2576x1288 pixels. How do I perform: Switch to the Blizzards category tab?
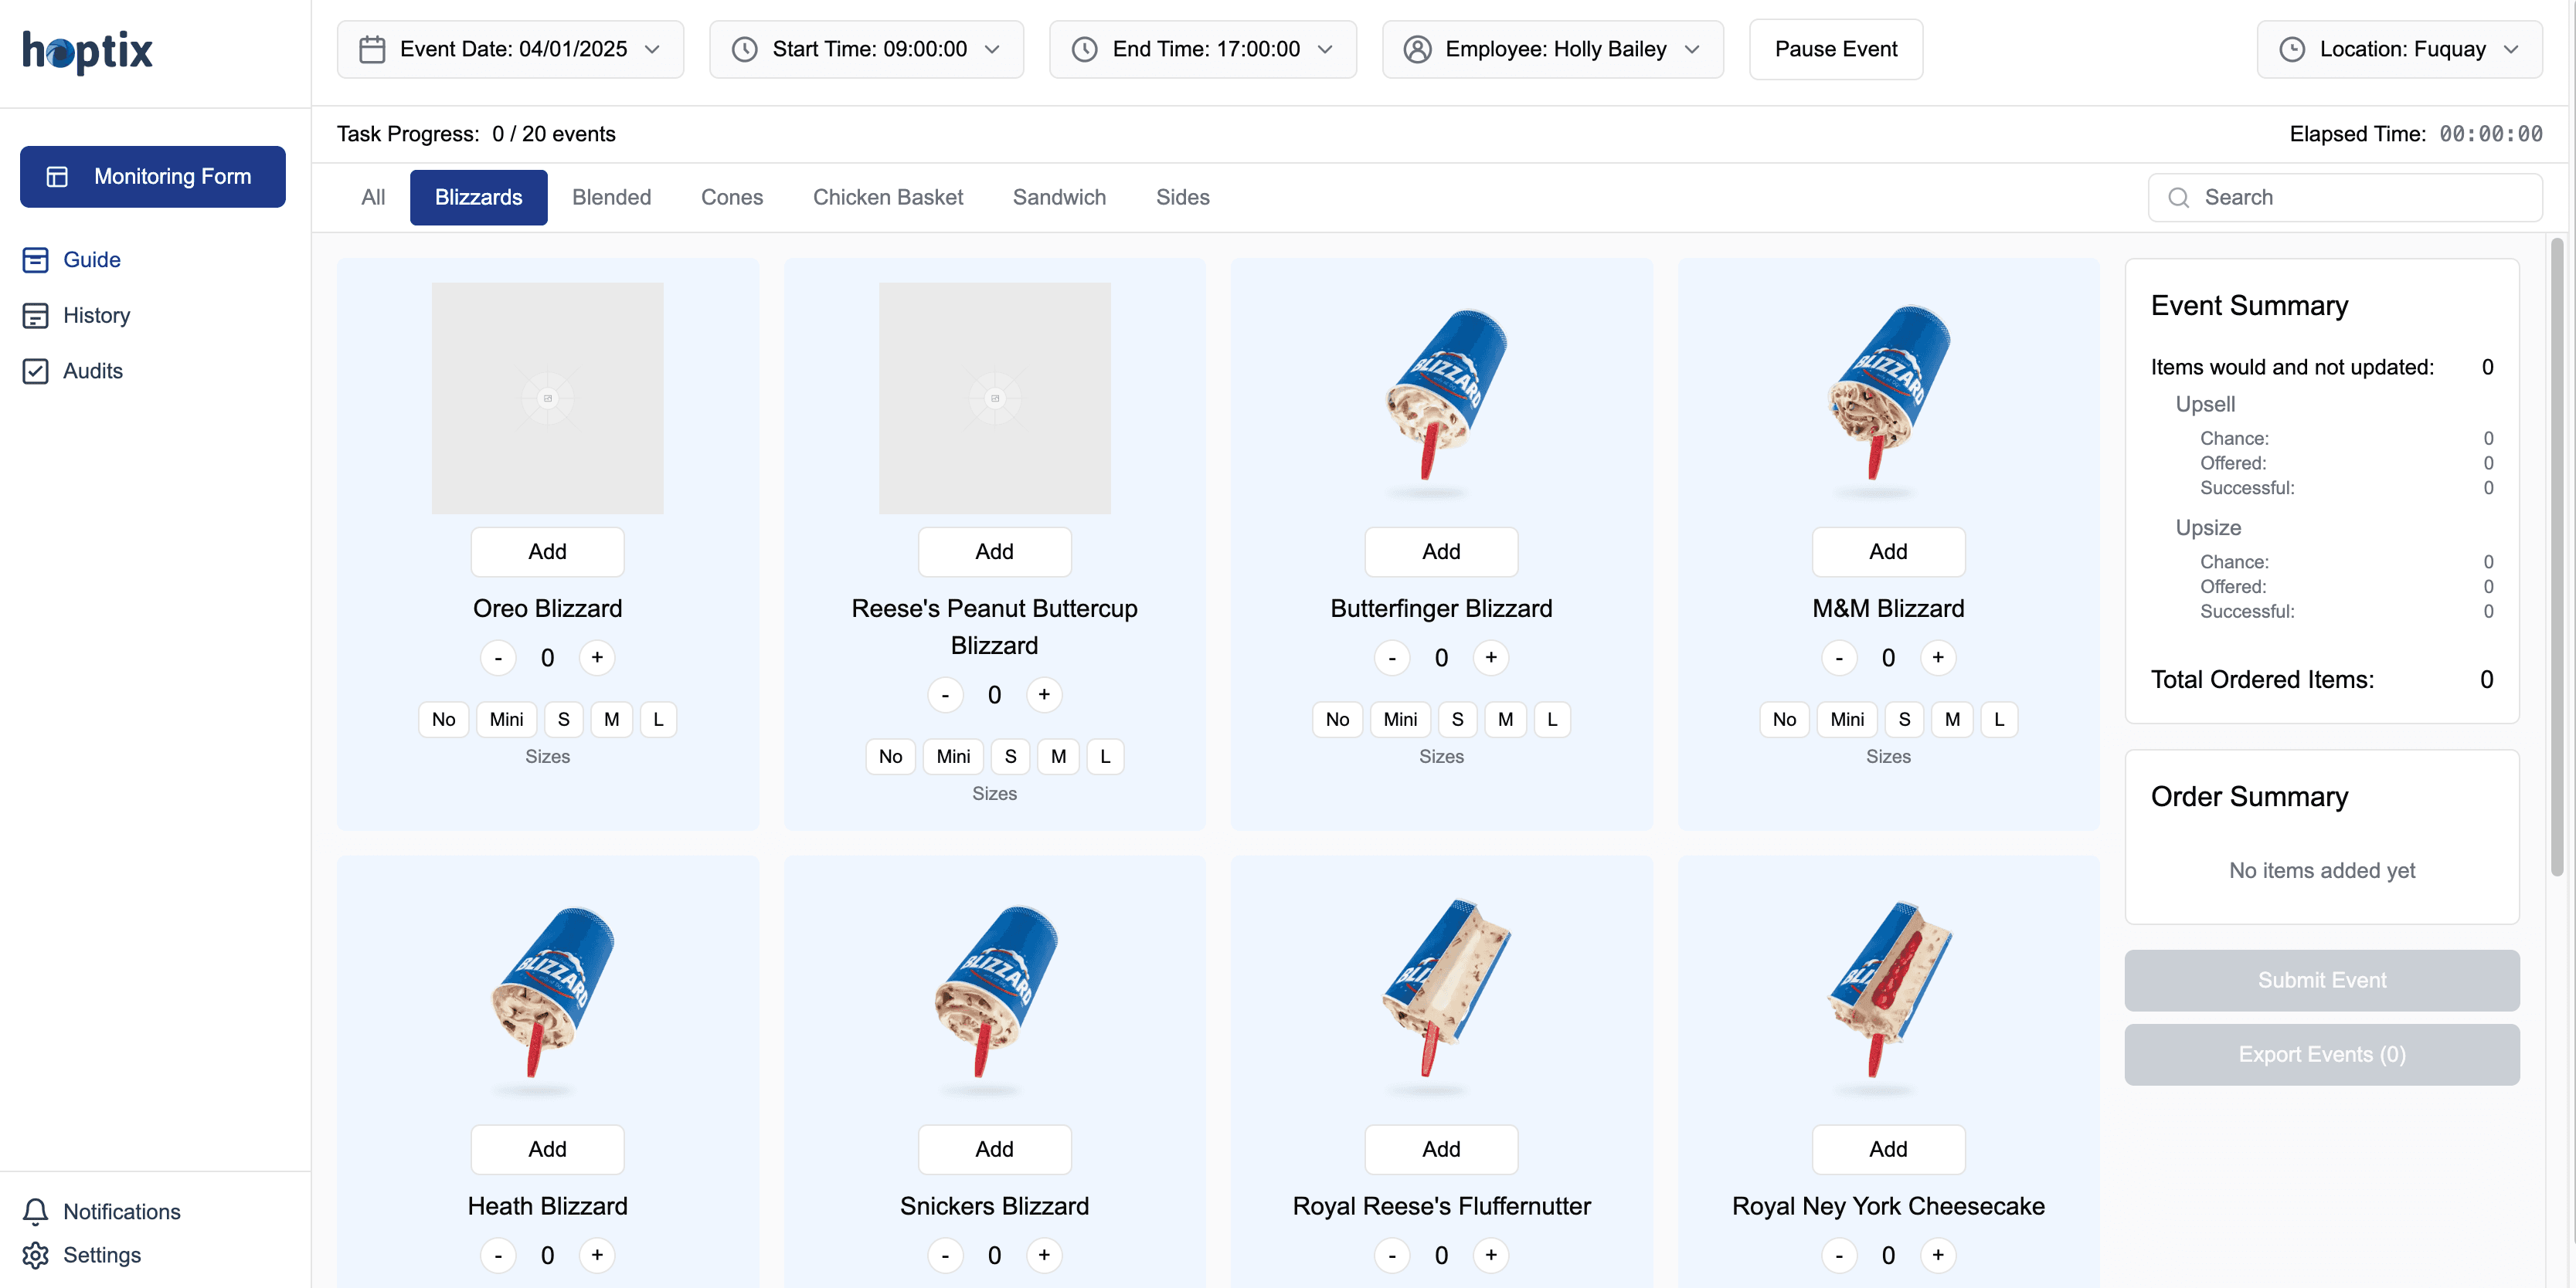[x=478, y=198]
